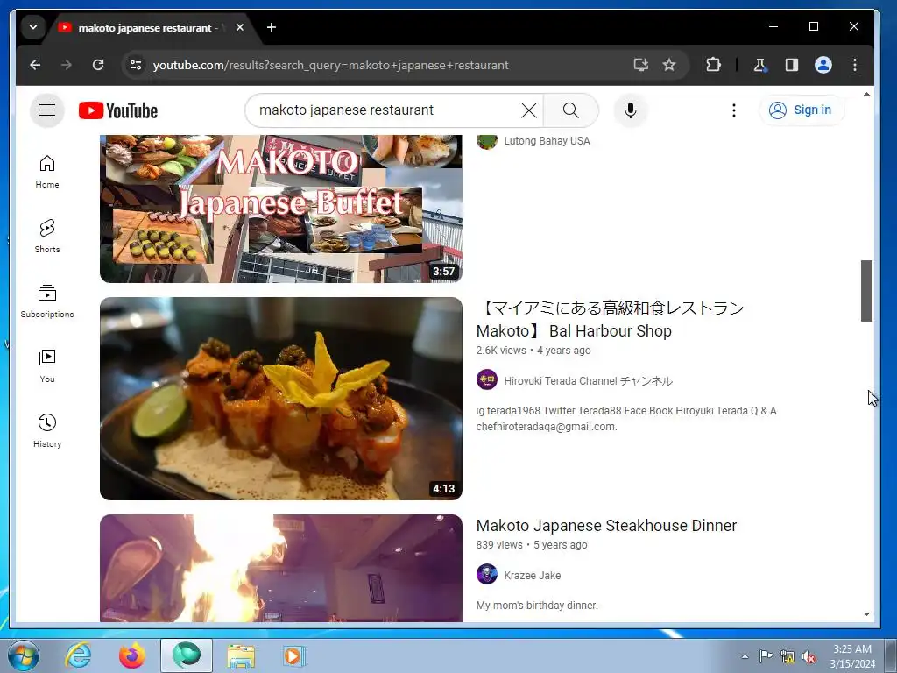This screenshot has width=897, height=673.
Task: Click the page vertical scrollbar thumb
Action: [x=866, y=291]
